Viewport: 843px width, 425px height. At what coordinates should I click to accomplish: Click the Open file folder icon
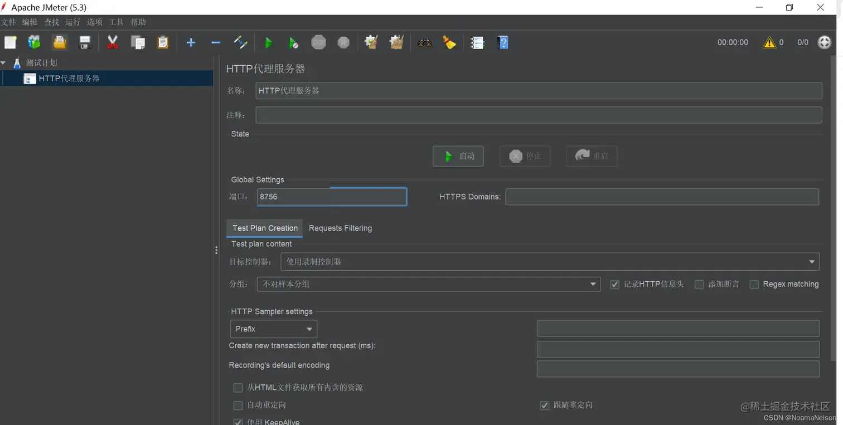(x=60, y=42)
